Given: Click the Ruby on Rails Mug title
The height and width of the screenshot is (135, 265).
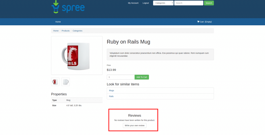Looking at the screenshot, I should (128, 42).
